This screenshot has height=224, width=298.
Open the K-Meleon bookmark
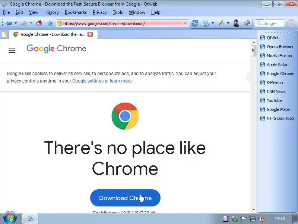[272, 83]
